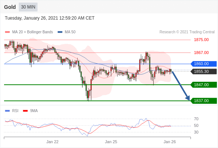Click the MA 50 legend label
The height and width of the screenshot is (148, 218).
click(x=70, y=32)
